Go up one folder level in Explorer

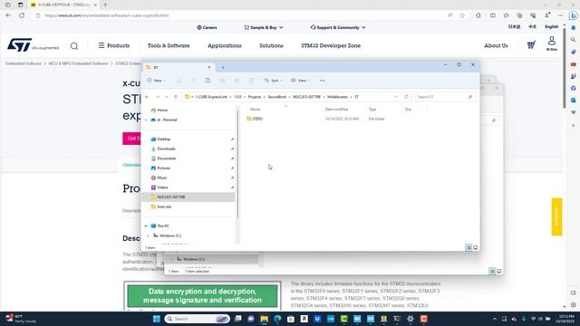pyautogui.click(x=176, y=97)
